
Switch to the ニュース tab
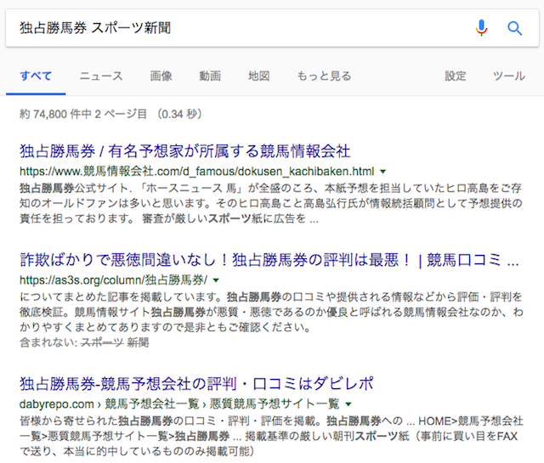101,76
